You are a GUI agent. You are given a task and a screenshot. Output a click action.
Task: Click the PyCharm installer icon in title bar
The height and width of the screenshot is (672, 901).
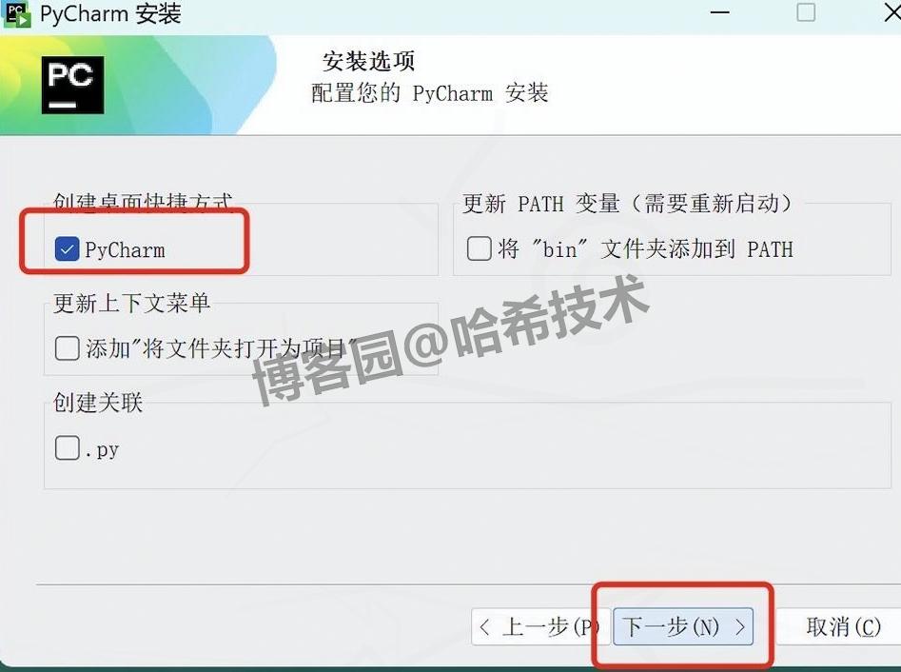(x=17, y=13)
